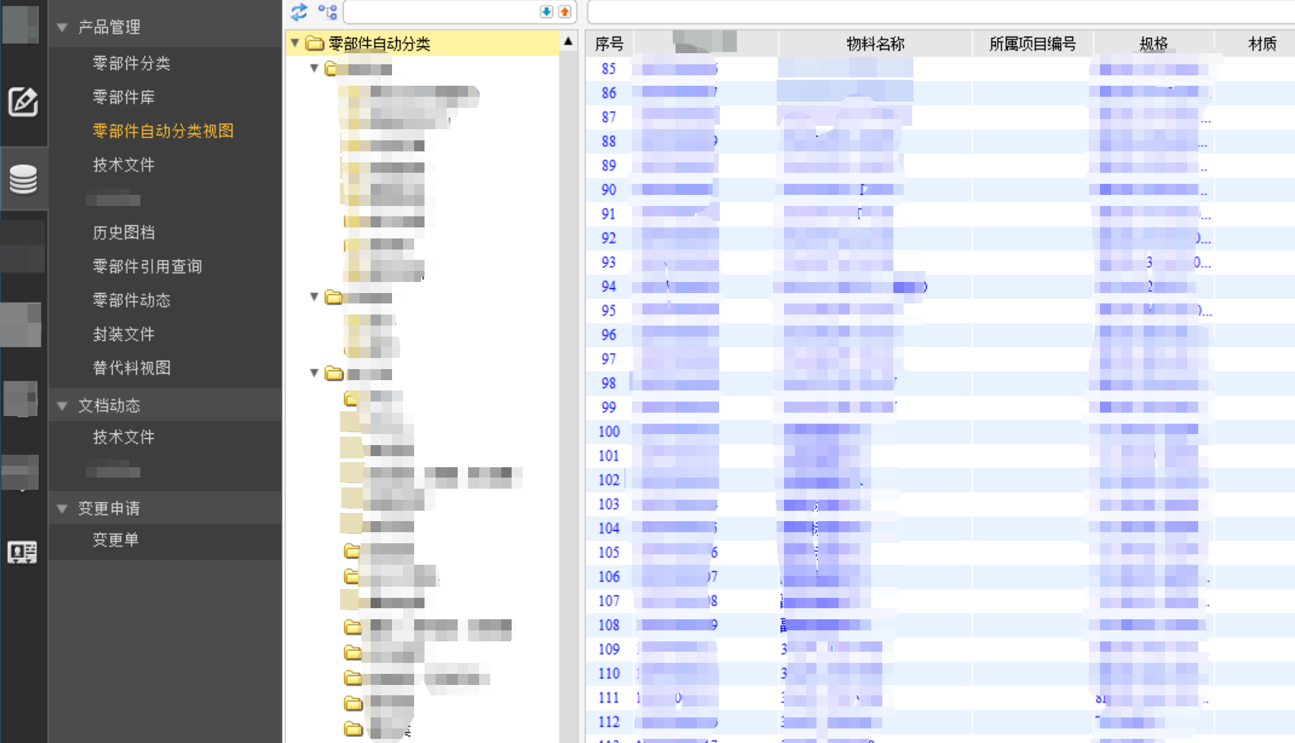
Task: Open the contact card sidebar icon
Action: click(22, 552)
